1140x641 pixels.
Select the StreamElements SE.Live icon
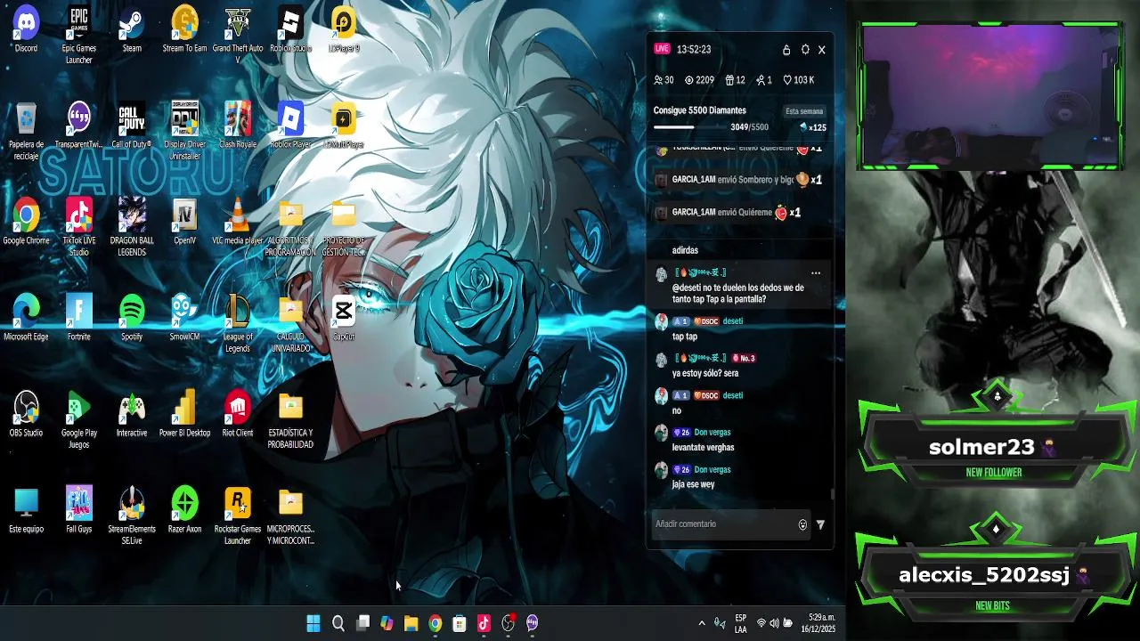(x=132, y=515)
